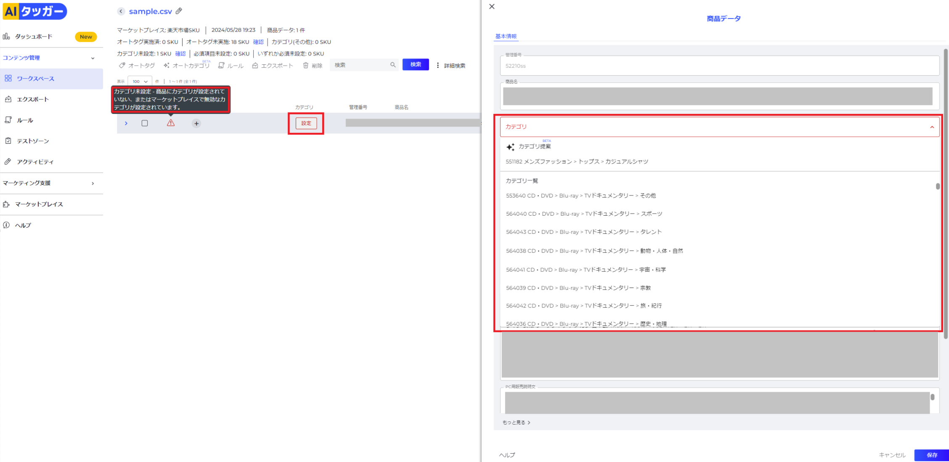Click the back arrow before sample.csv
This screenshot has height=462, width=949.
[x=121, y=11]
